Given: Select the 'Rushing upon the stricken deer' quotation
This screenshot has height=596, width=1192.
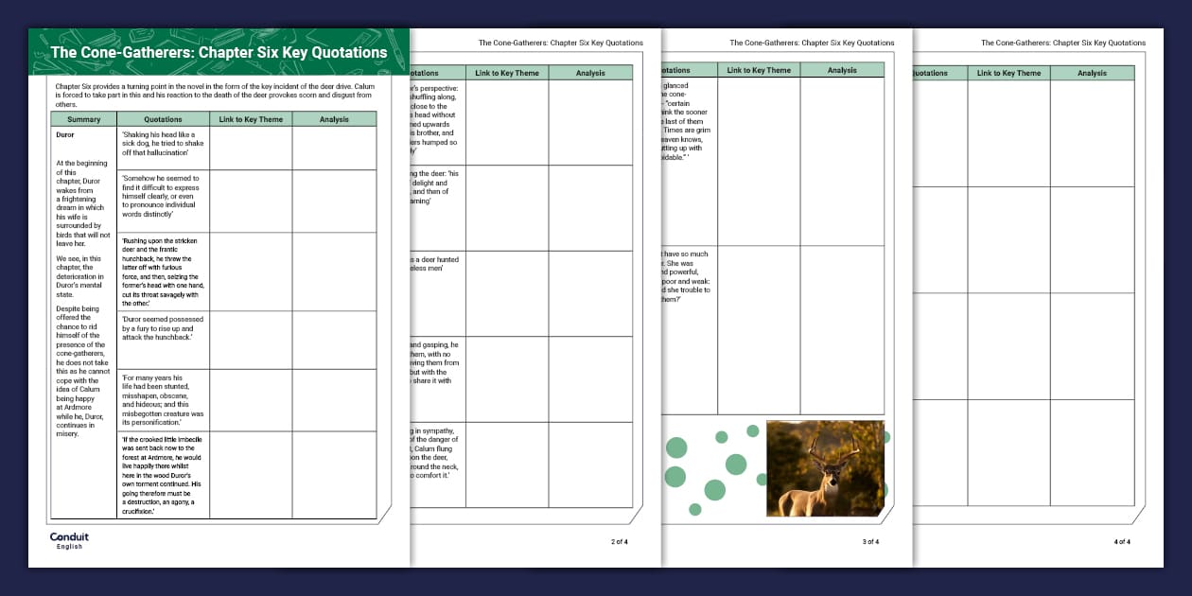Looking at the screenshot, I should (x=163, y=271).
